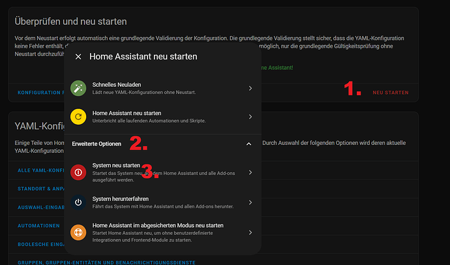Image resolution: width=450 pixels, height=265 pixels.
Task: Collapse the Erweiterte Optionen section arrow
Action: point(249,144)
